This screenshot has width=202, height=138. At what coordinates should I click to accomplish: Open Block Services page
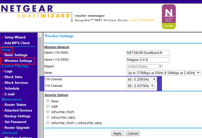tap(16, 83)
